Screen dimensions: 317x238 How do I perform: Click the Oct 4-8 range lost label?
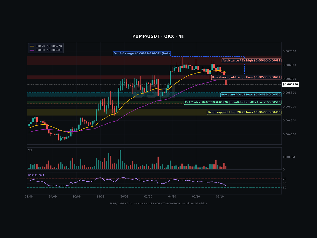(142, 53)
